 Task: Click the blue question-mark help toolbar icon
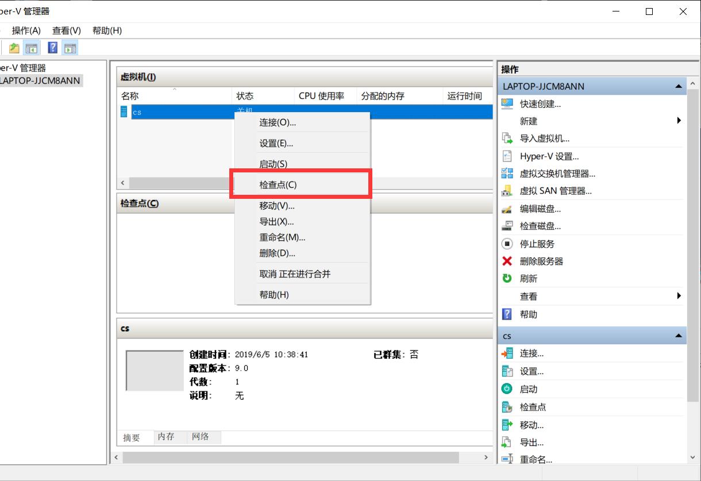tap(53, 48)
